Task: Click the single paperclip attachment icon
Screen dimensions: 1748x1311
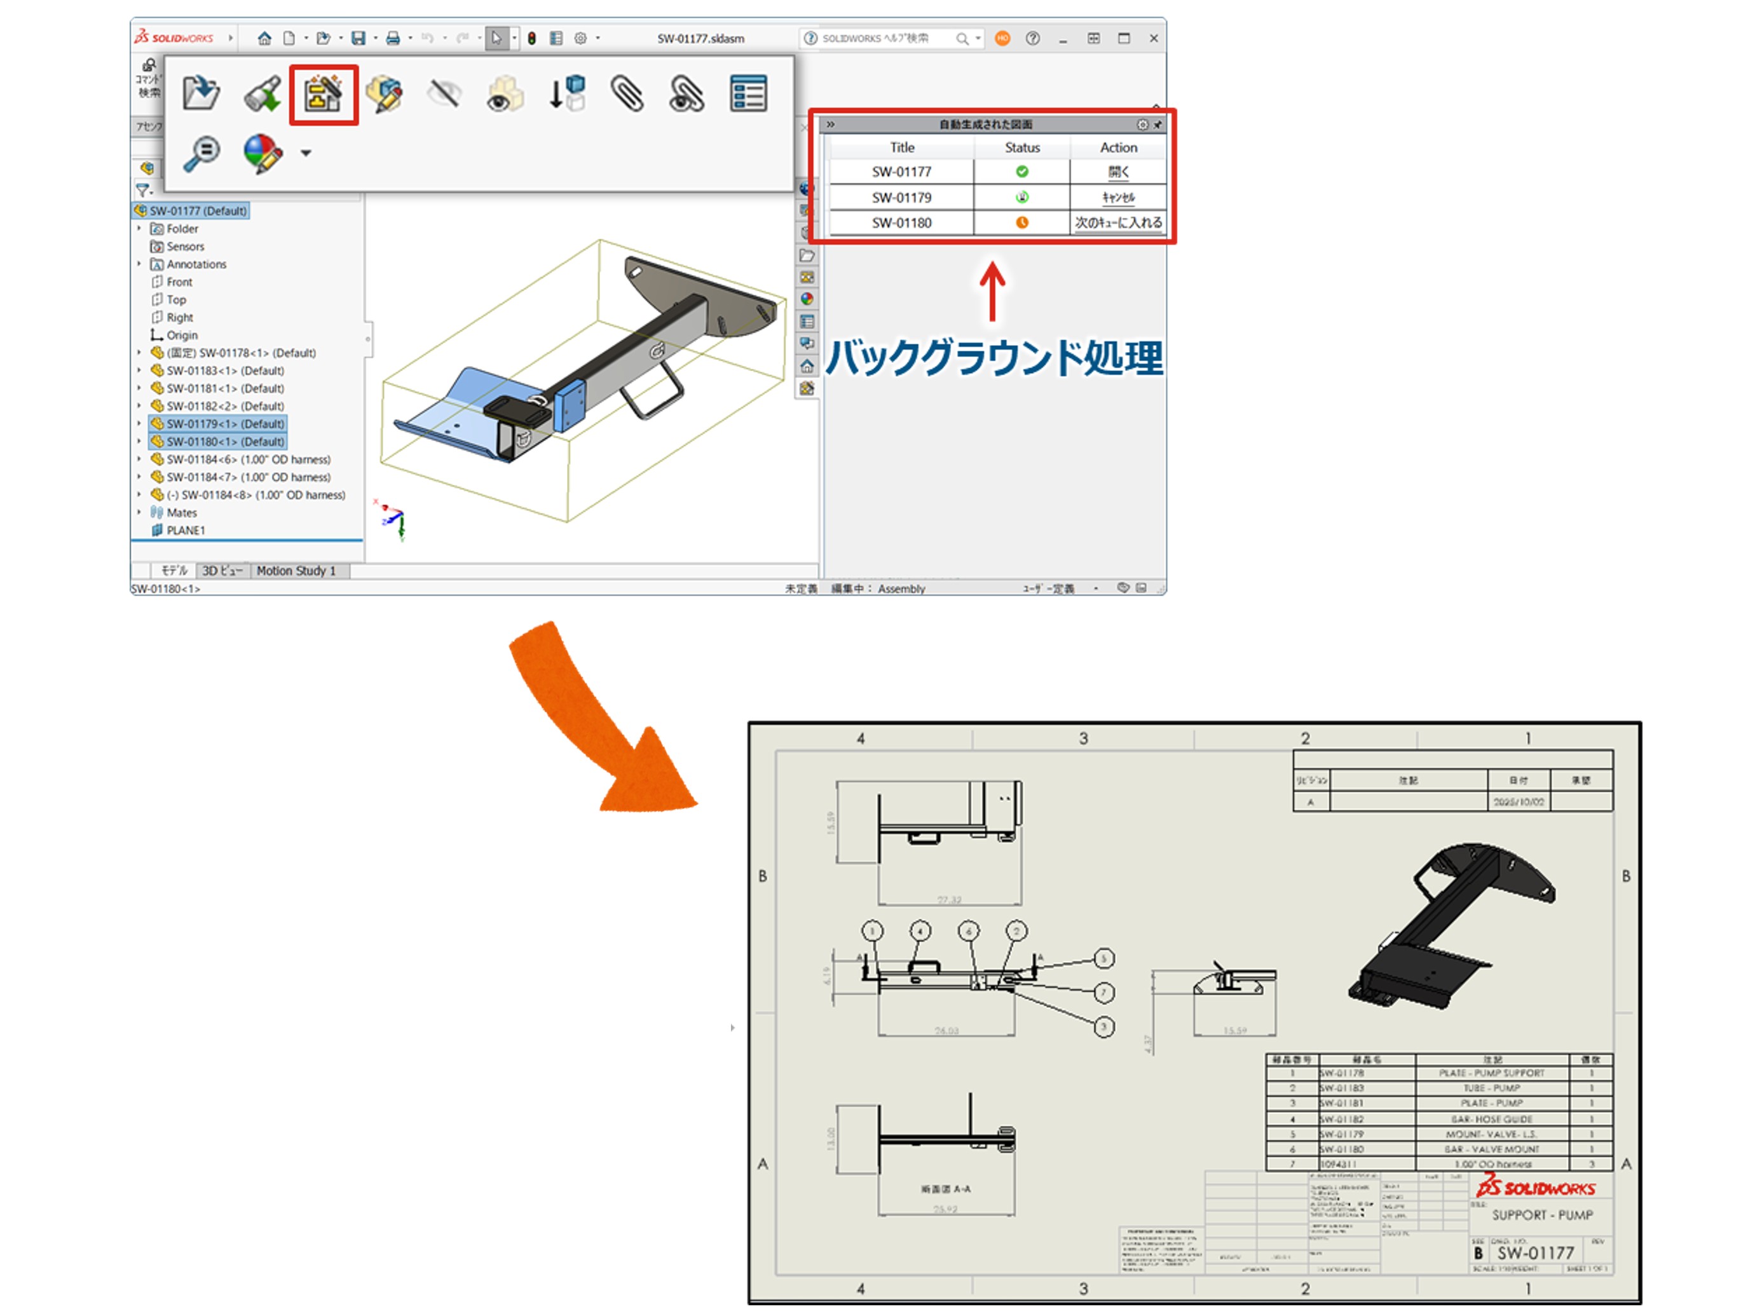Action: point(627,94)
